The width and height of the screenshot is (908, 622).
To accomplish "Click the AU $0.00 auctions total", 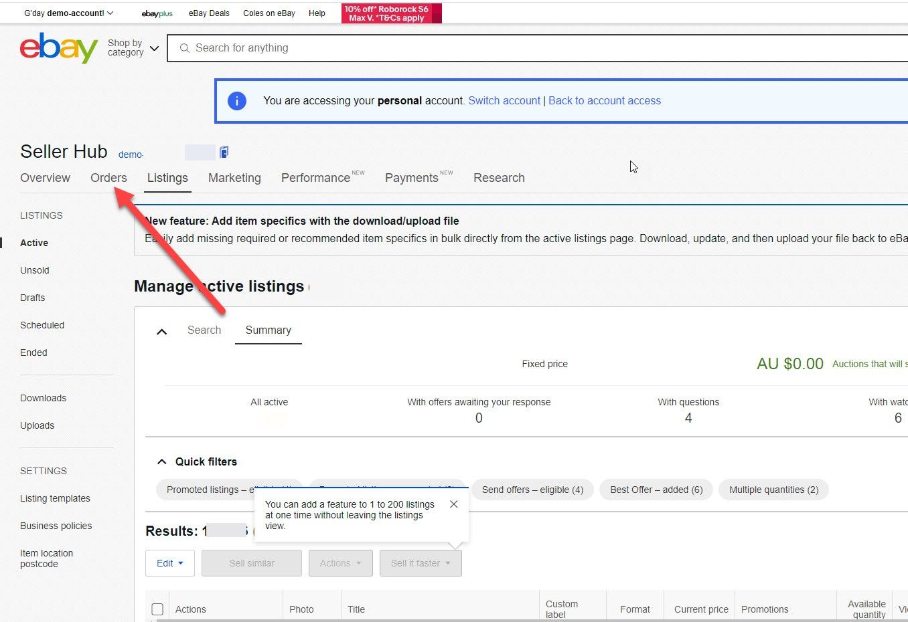I will 790,364.
